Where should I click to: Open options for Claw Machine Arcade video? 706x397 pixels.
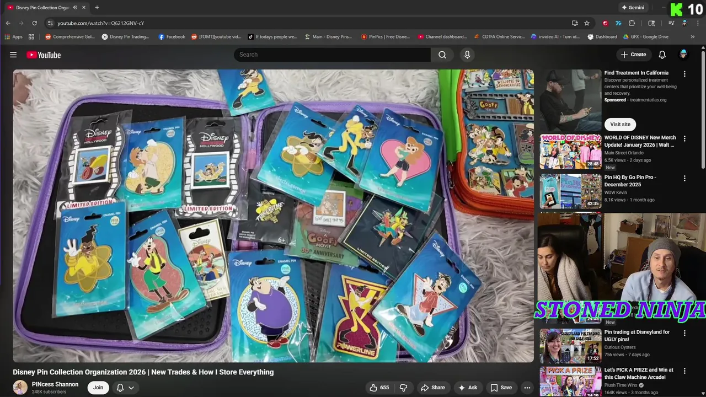coord(684,371)
